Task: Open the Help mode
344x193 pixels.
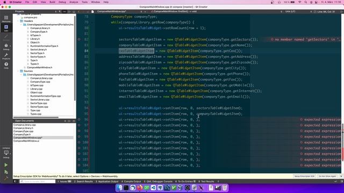Action: pyautogui.click(x=6, y=65)
